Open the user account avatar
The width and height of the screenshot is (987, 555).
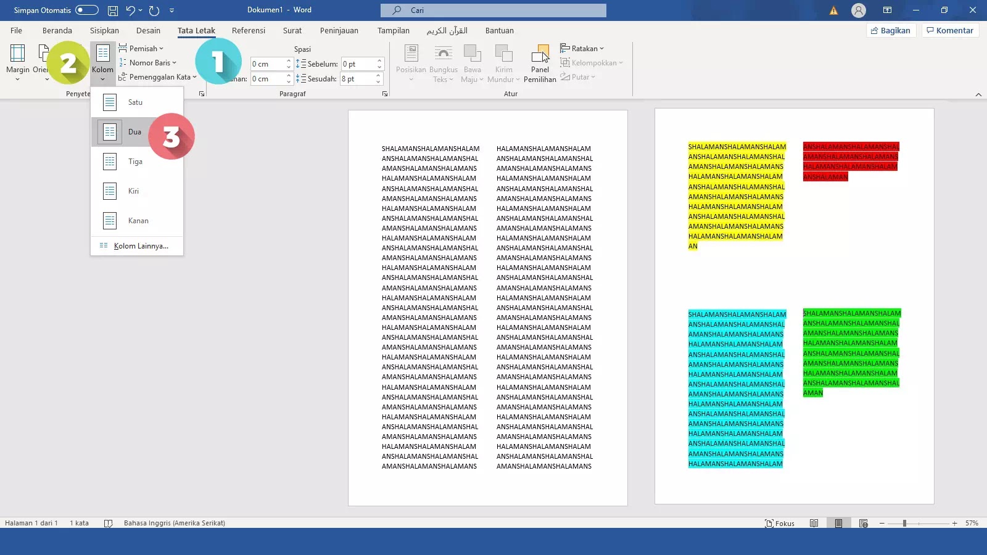click(858, 10)
